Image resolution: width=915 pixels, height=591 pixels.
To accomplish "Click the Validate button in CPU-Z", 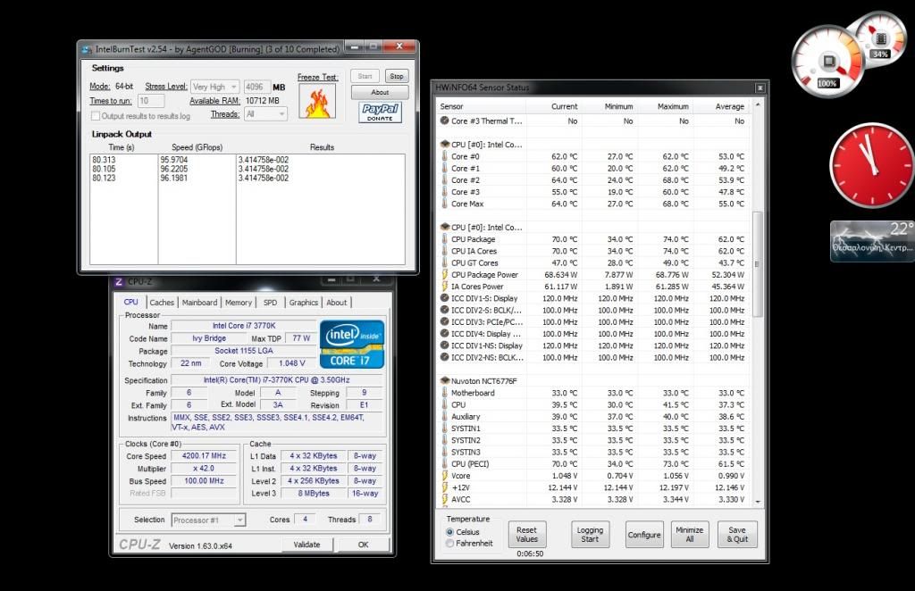I will click(308, 544).
